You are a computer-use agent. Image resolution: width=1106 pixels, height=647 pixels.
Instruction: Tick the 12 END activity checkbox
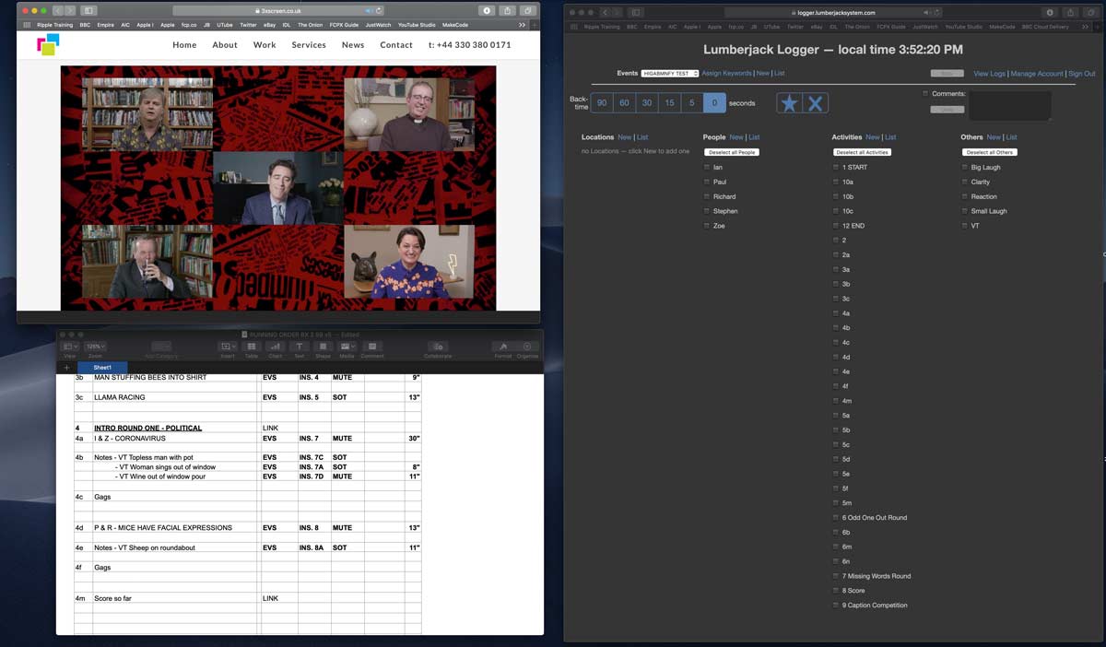click(x=836, y=226)
